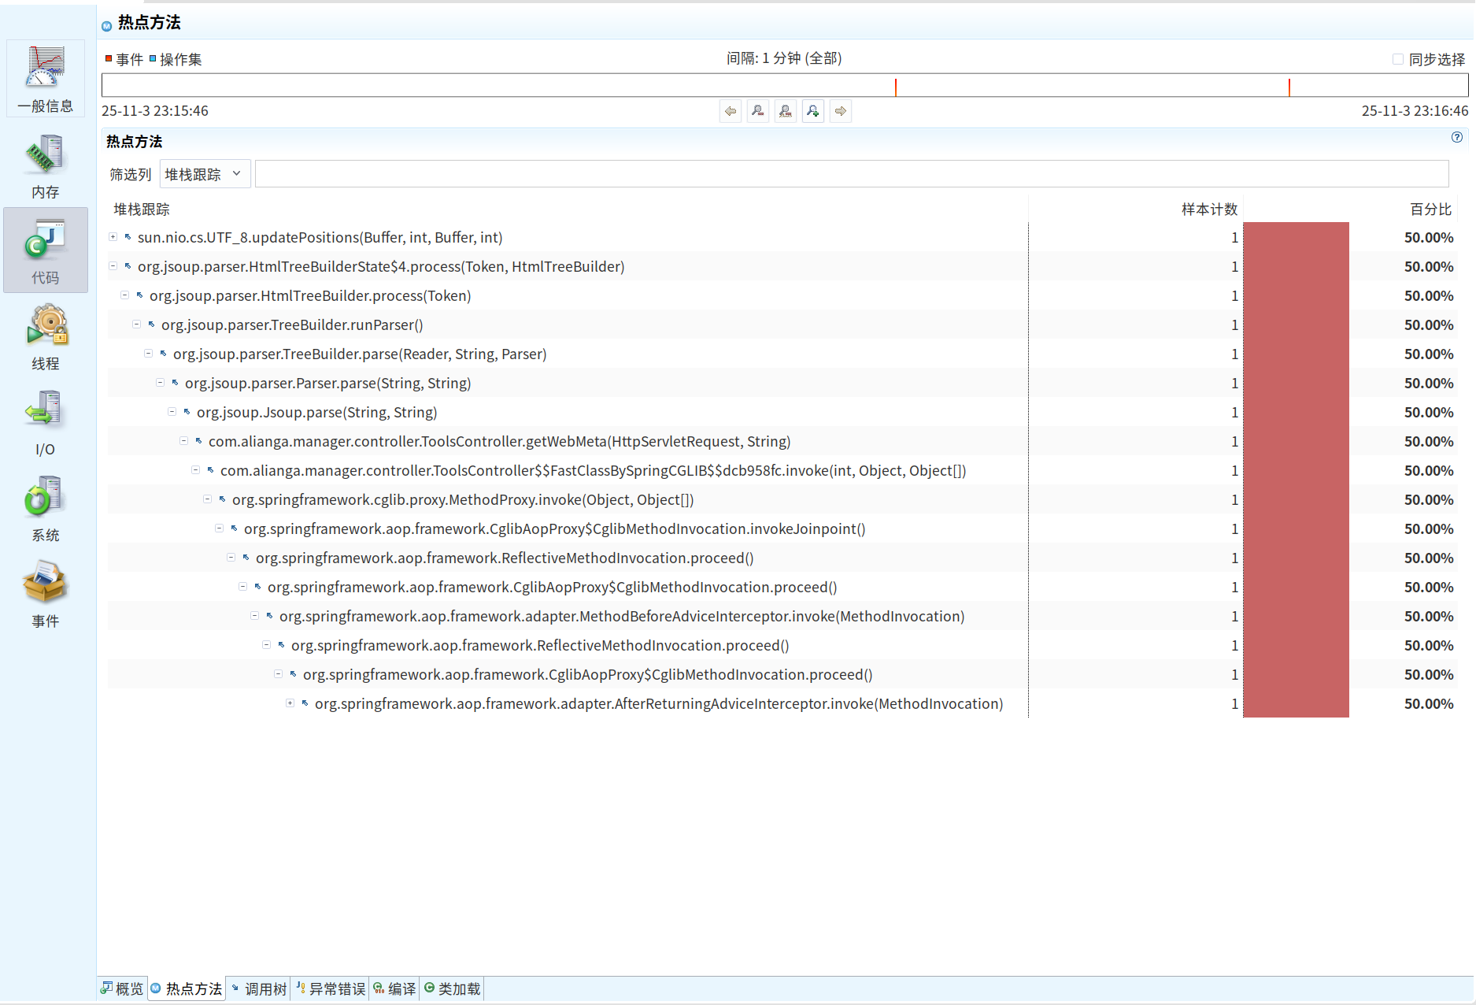The image size is (1476, 1005).
Task: Sort by the 样本计数 column header
Action: click(1208, 210)
